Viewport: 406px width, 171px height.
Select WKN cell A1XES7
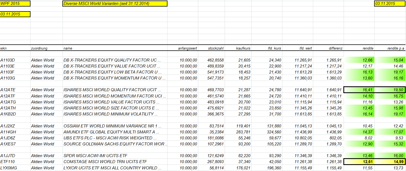point(15,144)
